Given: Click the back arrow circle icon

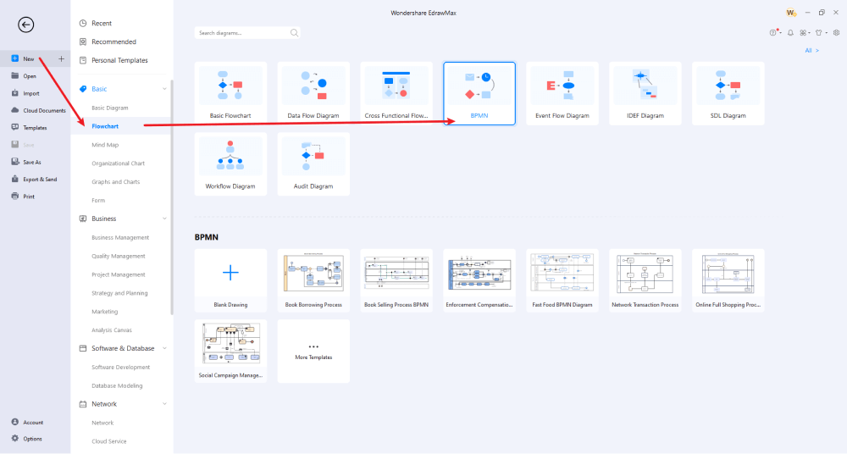Looking at the screenshot, I should click(x=25, y=25).
